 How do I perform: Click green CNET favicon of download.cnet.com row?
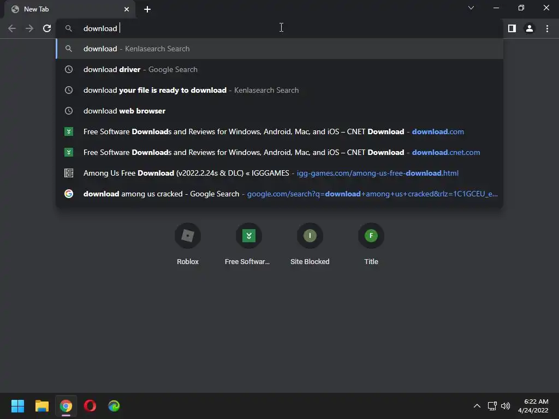point(69,152)
